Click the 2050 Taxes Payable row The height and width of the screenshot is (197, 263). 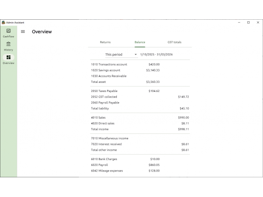tap(104, 91)
